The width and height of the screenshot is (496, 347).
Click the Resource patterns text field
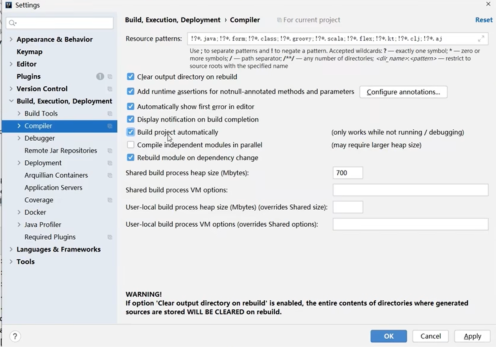[x=338, y=39]
